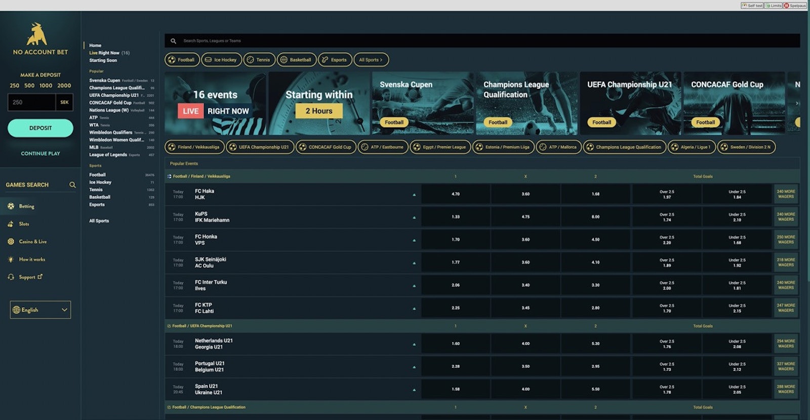The height and width of the screenshot is (420, 810).
Task: Expand the English language dropdown
Action: [40, 310]
